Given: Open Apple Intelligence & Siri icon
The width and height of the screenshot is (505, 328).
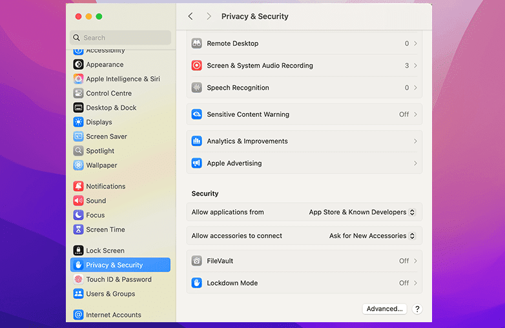Looking at the screenshot, I should [x=78, y=79].
